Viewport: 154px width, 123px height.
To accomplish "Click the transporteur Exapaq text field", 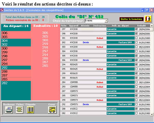I will point(95,21).
